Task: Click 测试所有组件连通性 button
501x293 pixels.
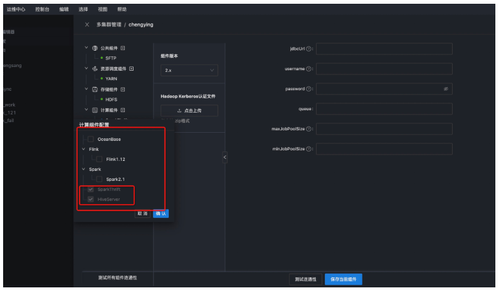Action: pyautogui.click(x=118, y=278)
